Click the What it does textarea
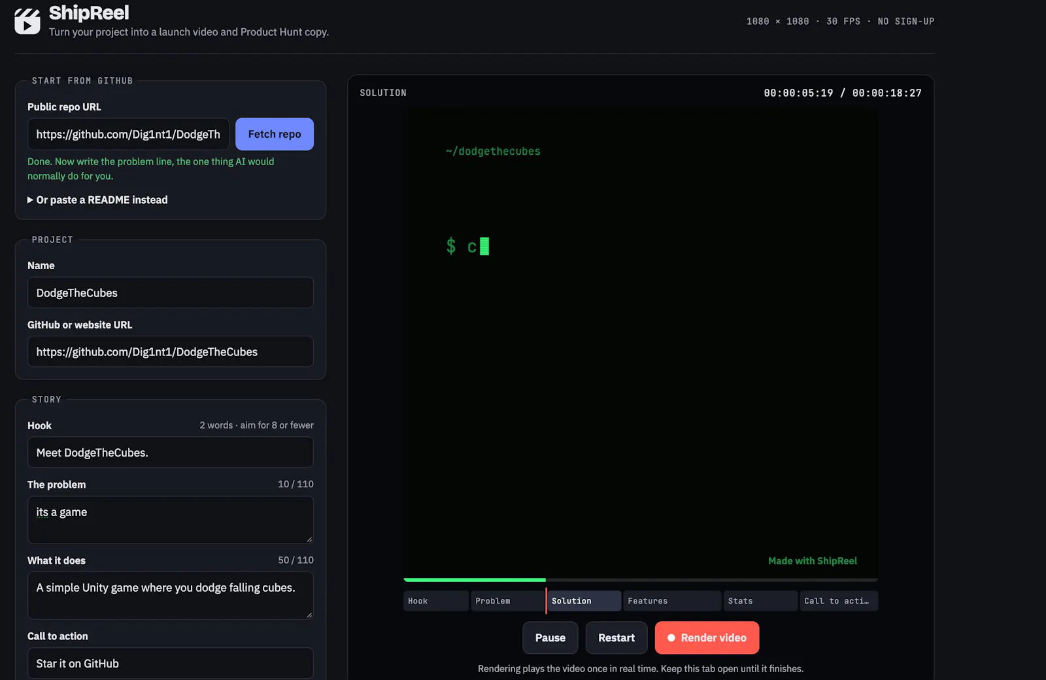The image size is (1046, 680). tap(170, 596)
